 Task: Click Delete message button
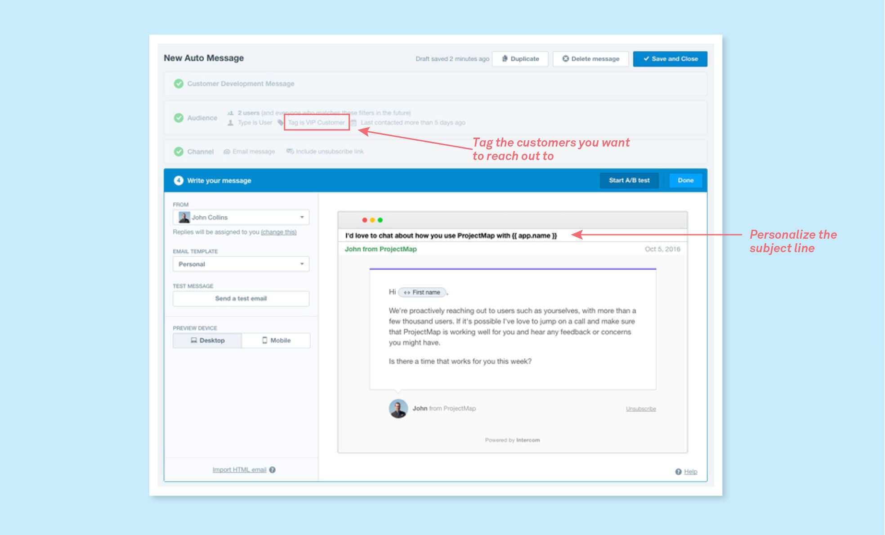[590, 59]
